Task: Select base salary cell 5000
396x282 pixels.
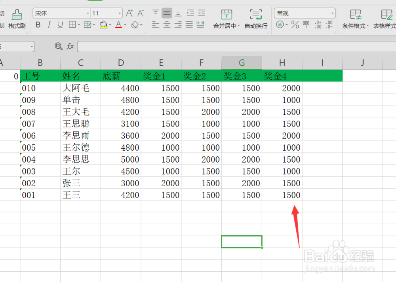Action: click(x=121, y=159)
